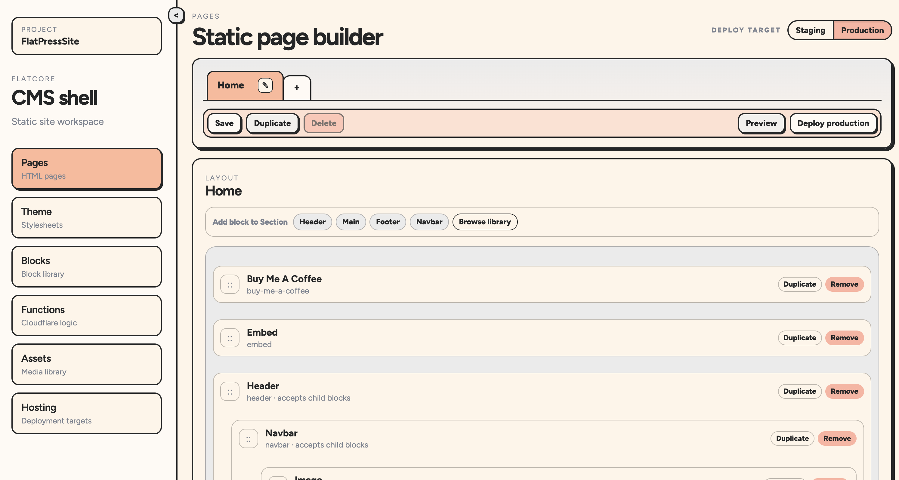Remove the Embed block
899x480 pixels.
tap(844, 338)
